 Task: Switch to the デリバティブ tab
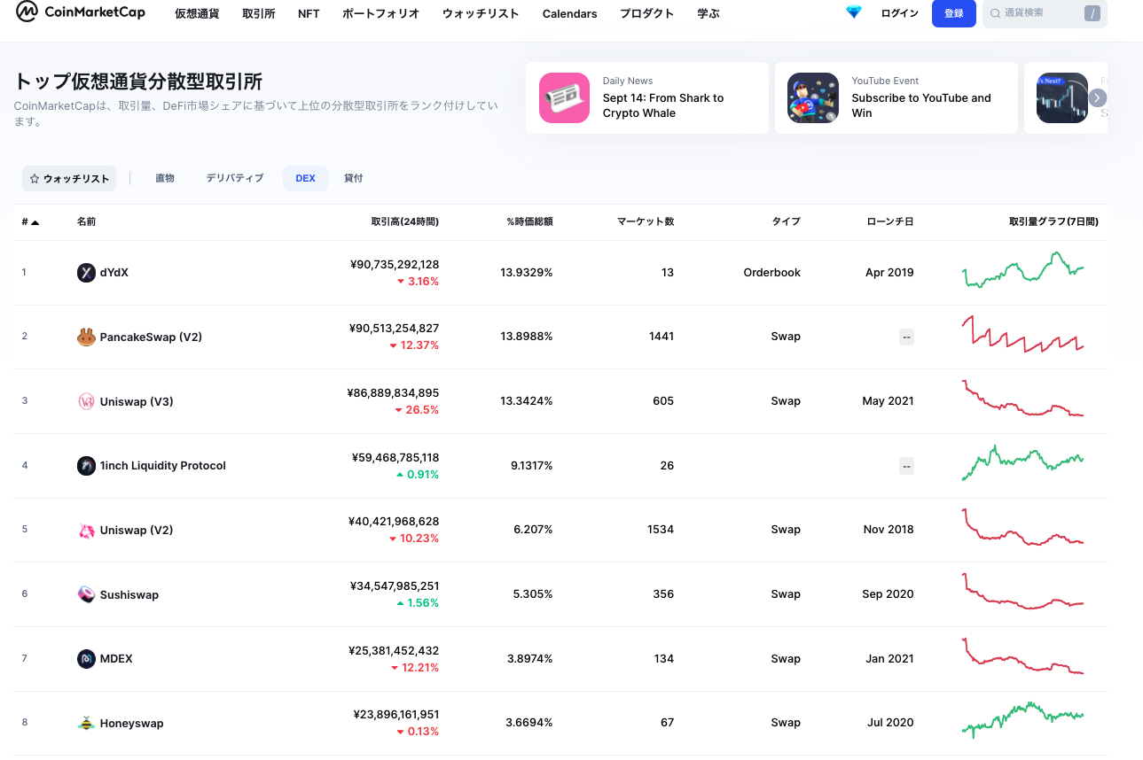(x=235, y=178)
